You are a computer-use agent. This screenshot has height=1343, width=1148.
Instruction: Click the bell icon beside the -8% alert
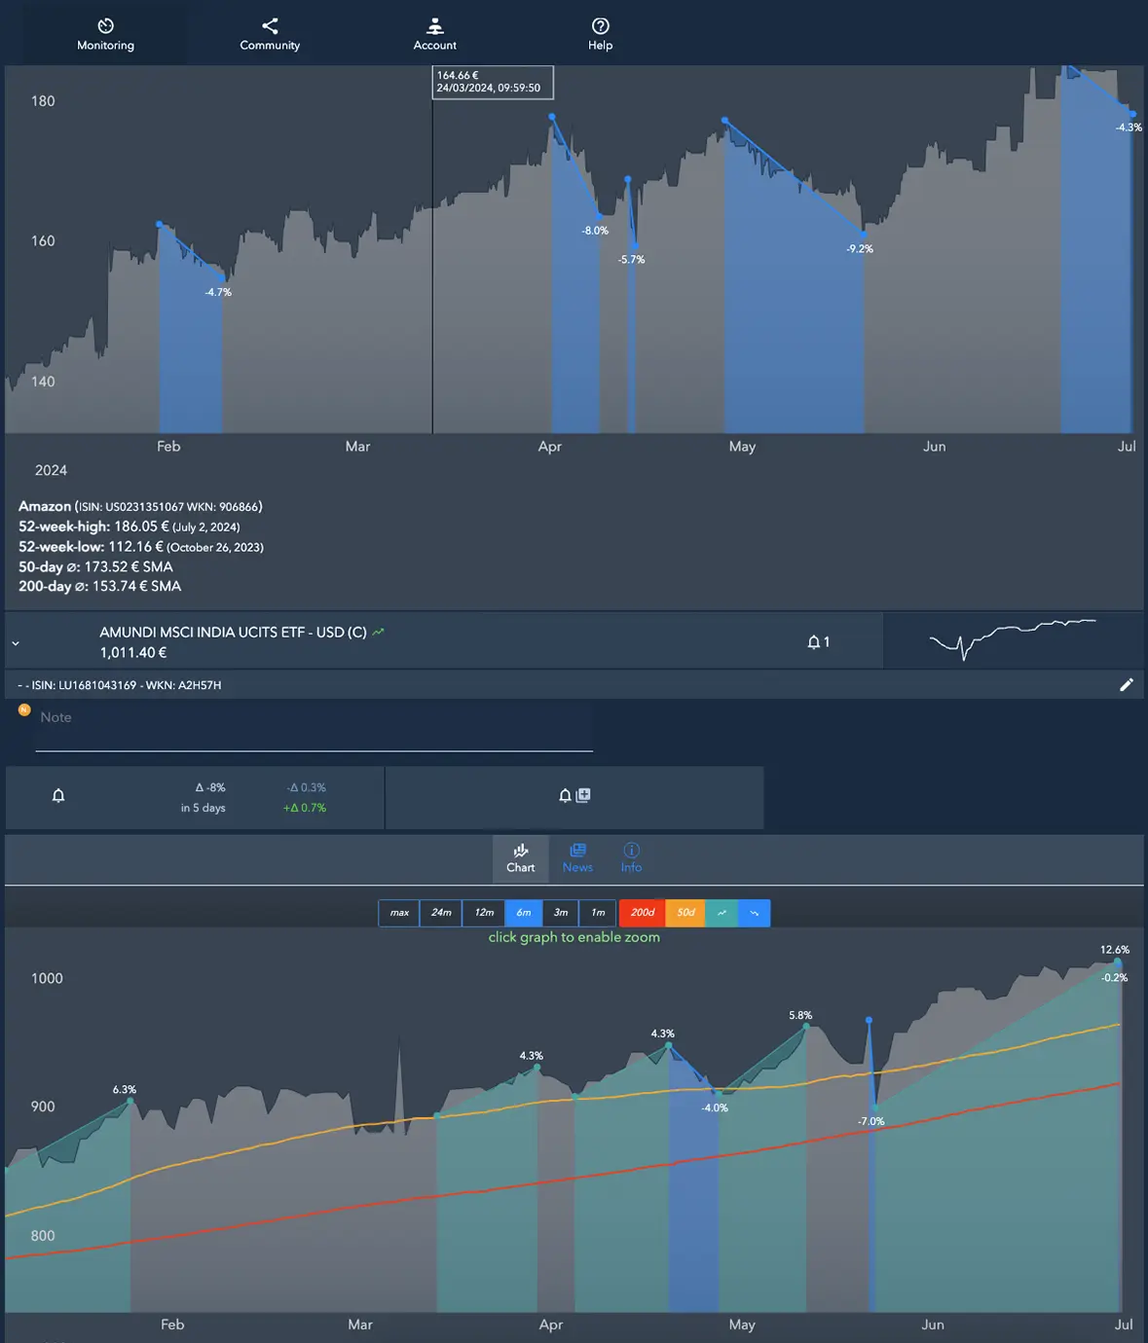57,795
